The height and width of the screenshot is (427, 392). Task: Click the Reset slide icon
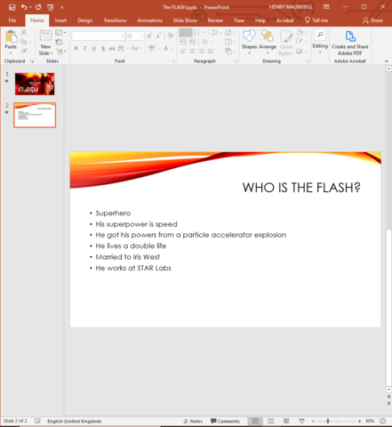pos(60,42)
